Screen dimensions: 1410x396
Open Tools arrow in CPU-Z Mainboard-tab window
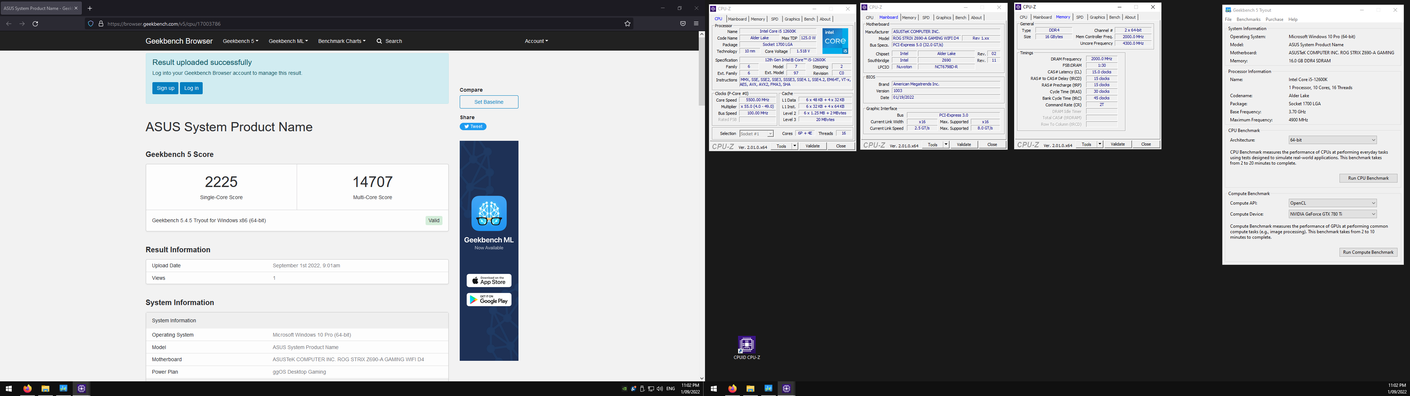(946, 144)
